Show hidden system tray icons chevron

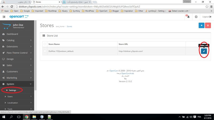(179, 117)
